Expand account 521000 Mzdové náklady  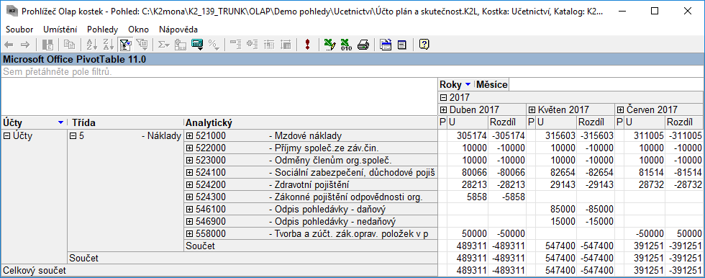click(189, 135)
